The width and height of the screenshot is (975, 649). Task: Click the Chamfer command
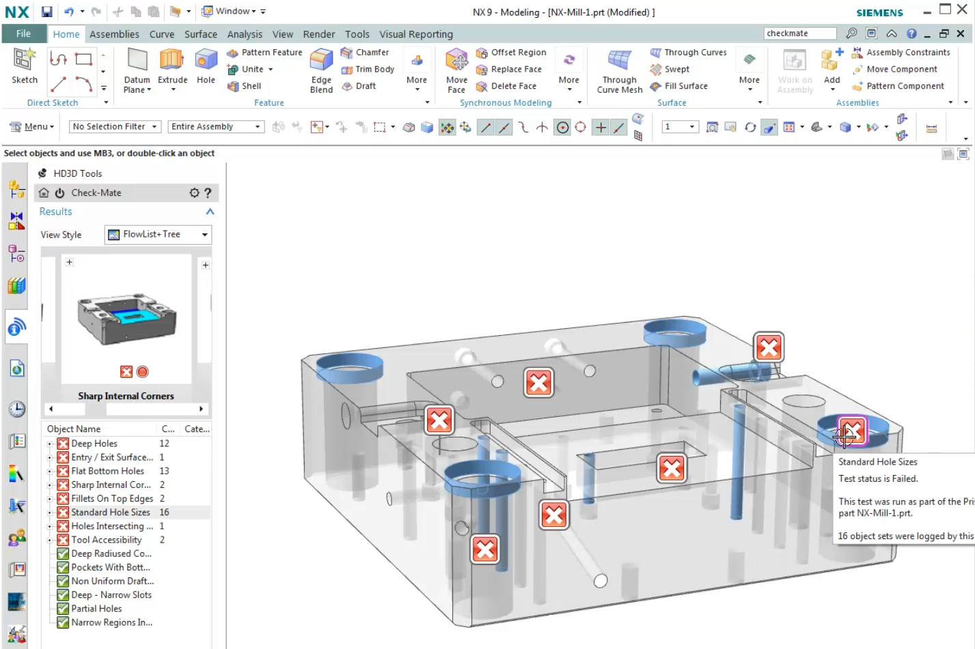coord(365,53)
